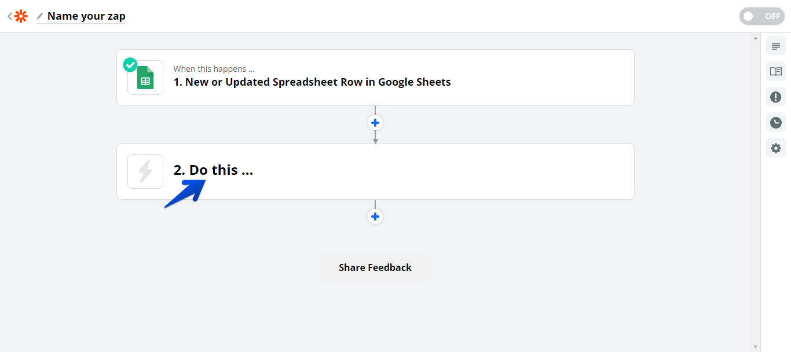Open the outline lines icon in sidebar
The height and width of the screenshot is (352, 791).
pos(776,46)
